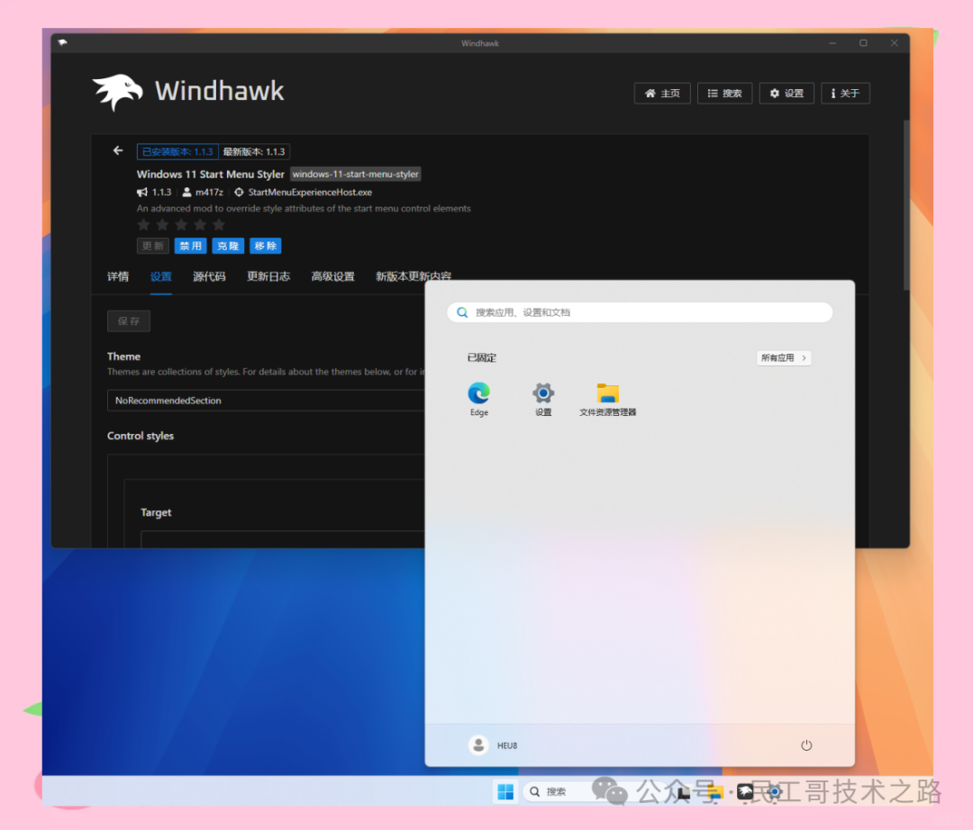Click the fifth rating star
This screenshot has width=973, height=830.
click(218, 224)
